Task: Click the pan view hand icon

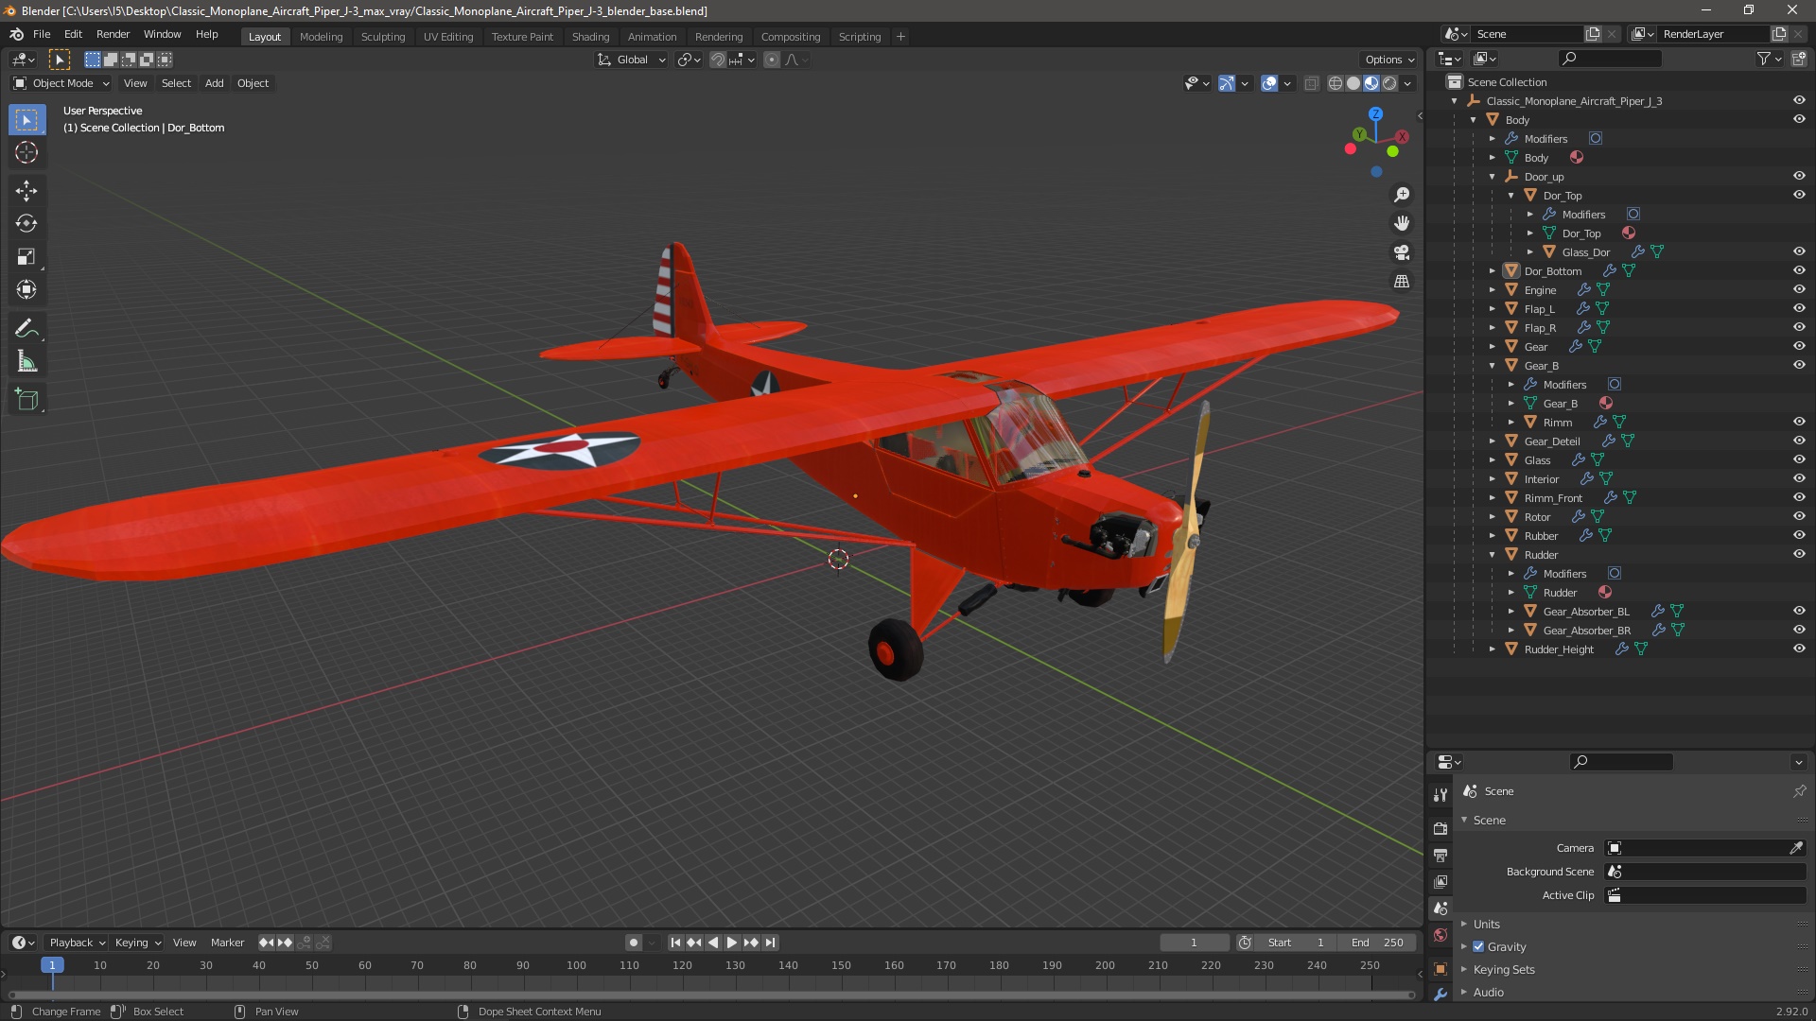Action: click(x=1402, y=223)
